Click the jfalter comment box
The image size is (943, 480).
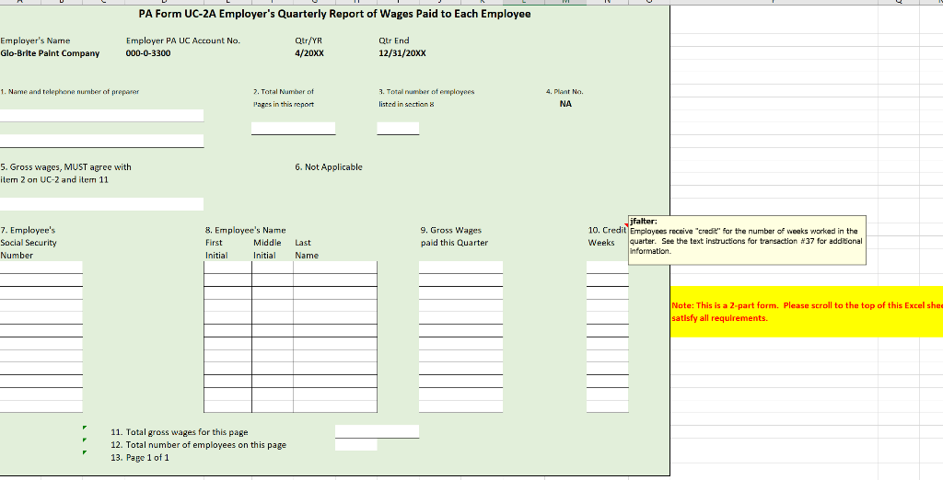[x=747, y=240]
